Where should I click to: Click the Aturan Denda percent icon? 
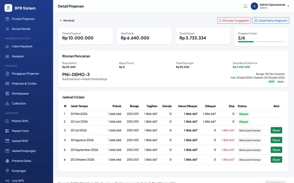coord(7,29)
